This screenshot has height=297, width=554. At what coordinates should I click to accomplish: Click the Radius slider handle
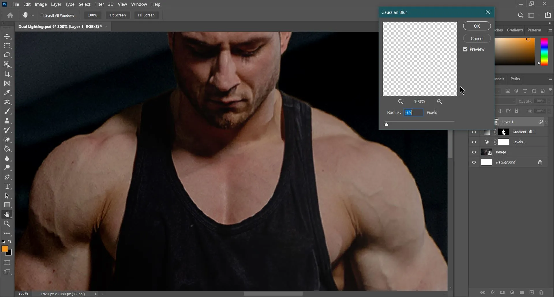pyautogui.click(x=386, y=125)
